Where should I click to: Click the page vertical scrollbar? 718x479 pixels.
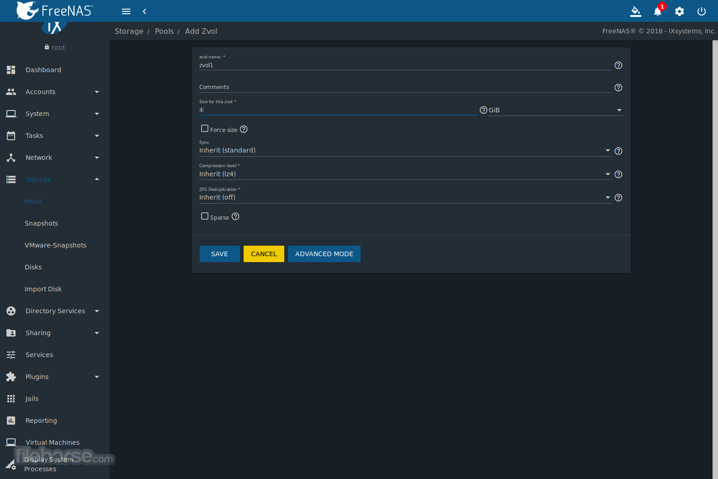(715, 259)
